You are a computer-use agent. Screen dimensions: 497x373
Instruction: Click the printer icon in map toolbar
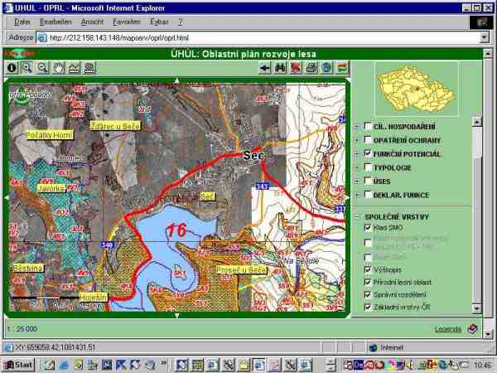pyautogui.click(x=311, y=68)
